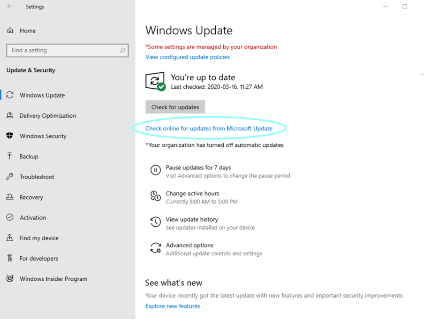Image resolution: width=424 pixels, height=322 pixels.
Task: Click the Backup arrow icon
Action: [x=10, y=156]
